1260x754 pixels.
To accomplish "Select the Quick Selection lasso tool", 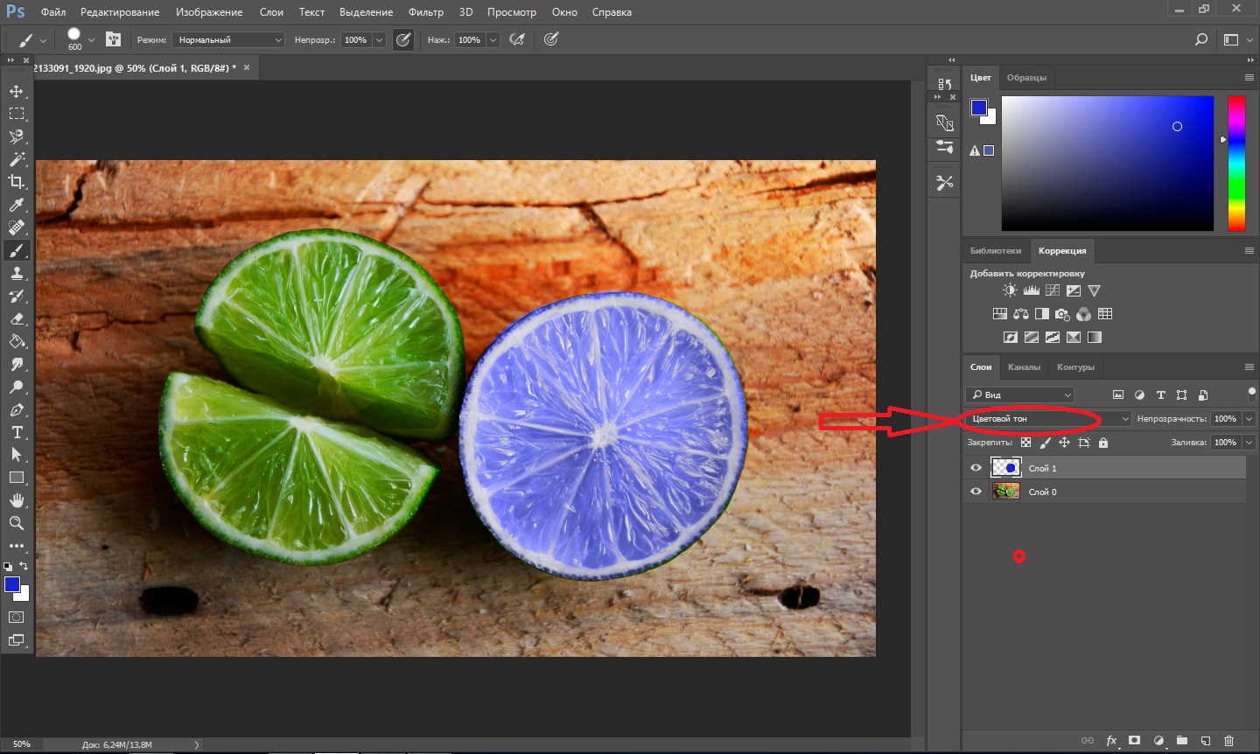I will tap(17, 136).
